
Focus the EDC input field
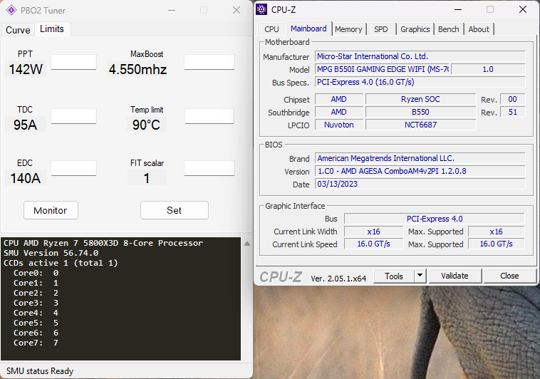[x=73, y=168]
